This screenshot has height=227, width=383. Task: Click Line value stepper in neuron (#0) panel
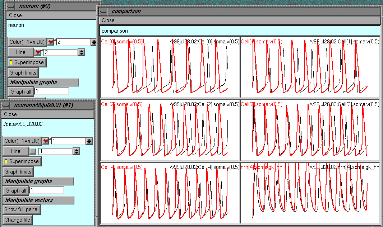(81, 52)
